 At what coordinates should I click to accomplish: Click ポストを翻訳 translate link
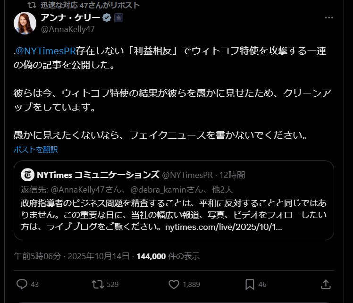coord(36,150)
